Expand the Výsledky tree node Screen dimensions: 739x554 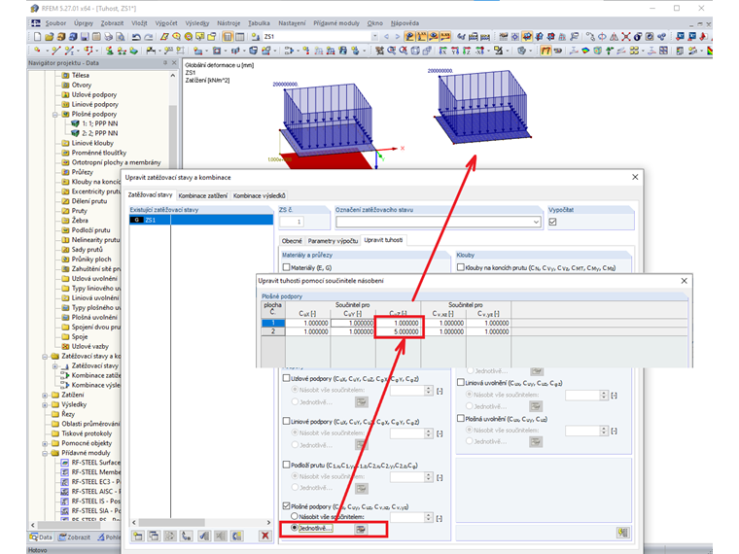[45, 404]
